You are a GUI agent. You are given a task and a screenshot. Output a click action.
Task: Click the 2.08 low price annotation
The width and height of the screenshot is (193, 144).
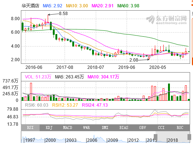coord(134,60)
